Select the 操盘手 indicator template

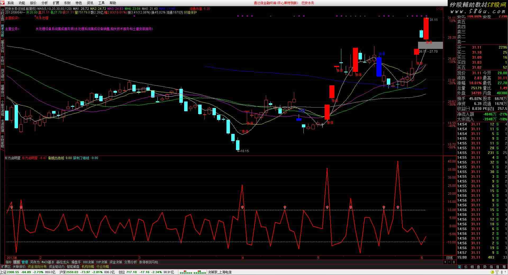click(x=76, y=262)
